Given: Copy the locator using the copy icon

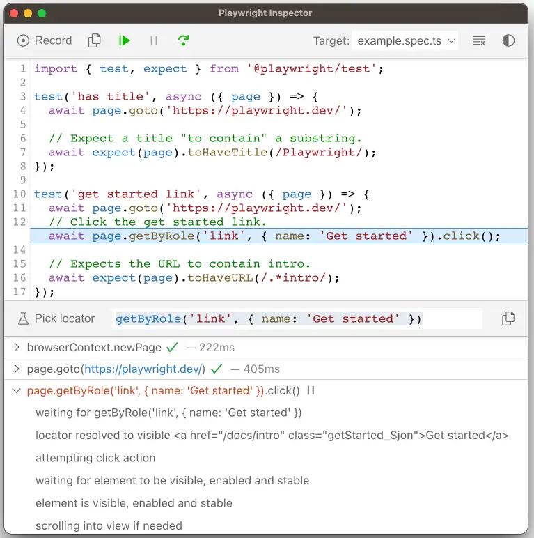Looking at the screenshot, I should click(508, 318).
